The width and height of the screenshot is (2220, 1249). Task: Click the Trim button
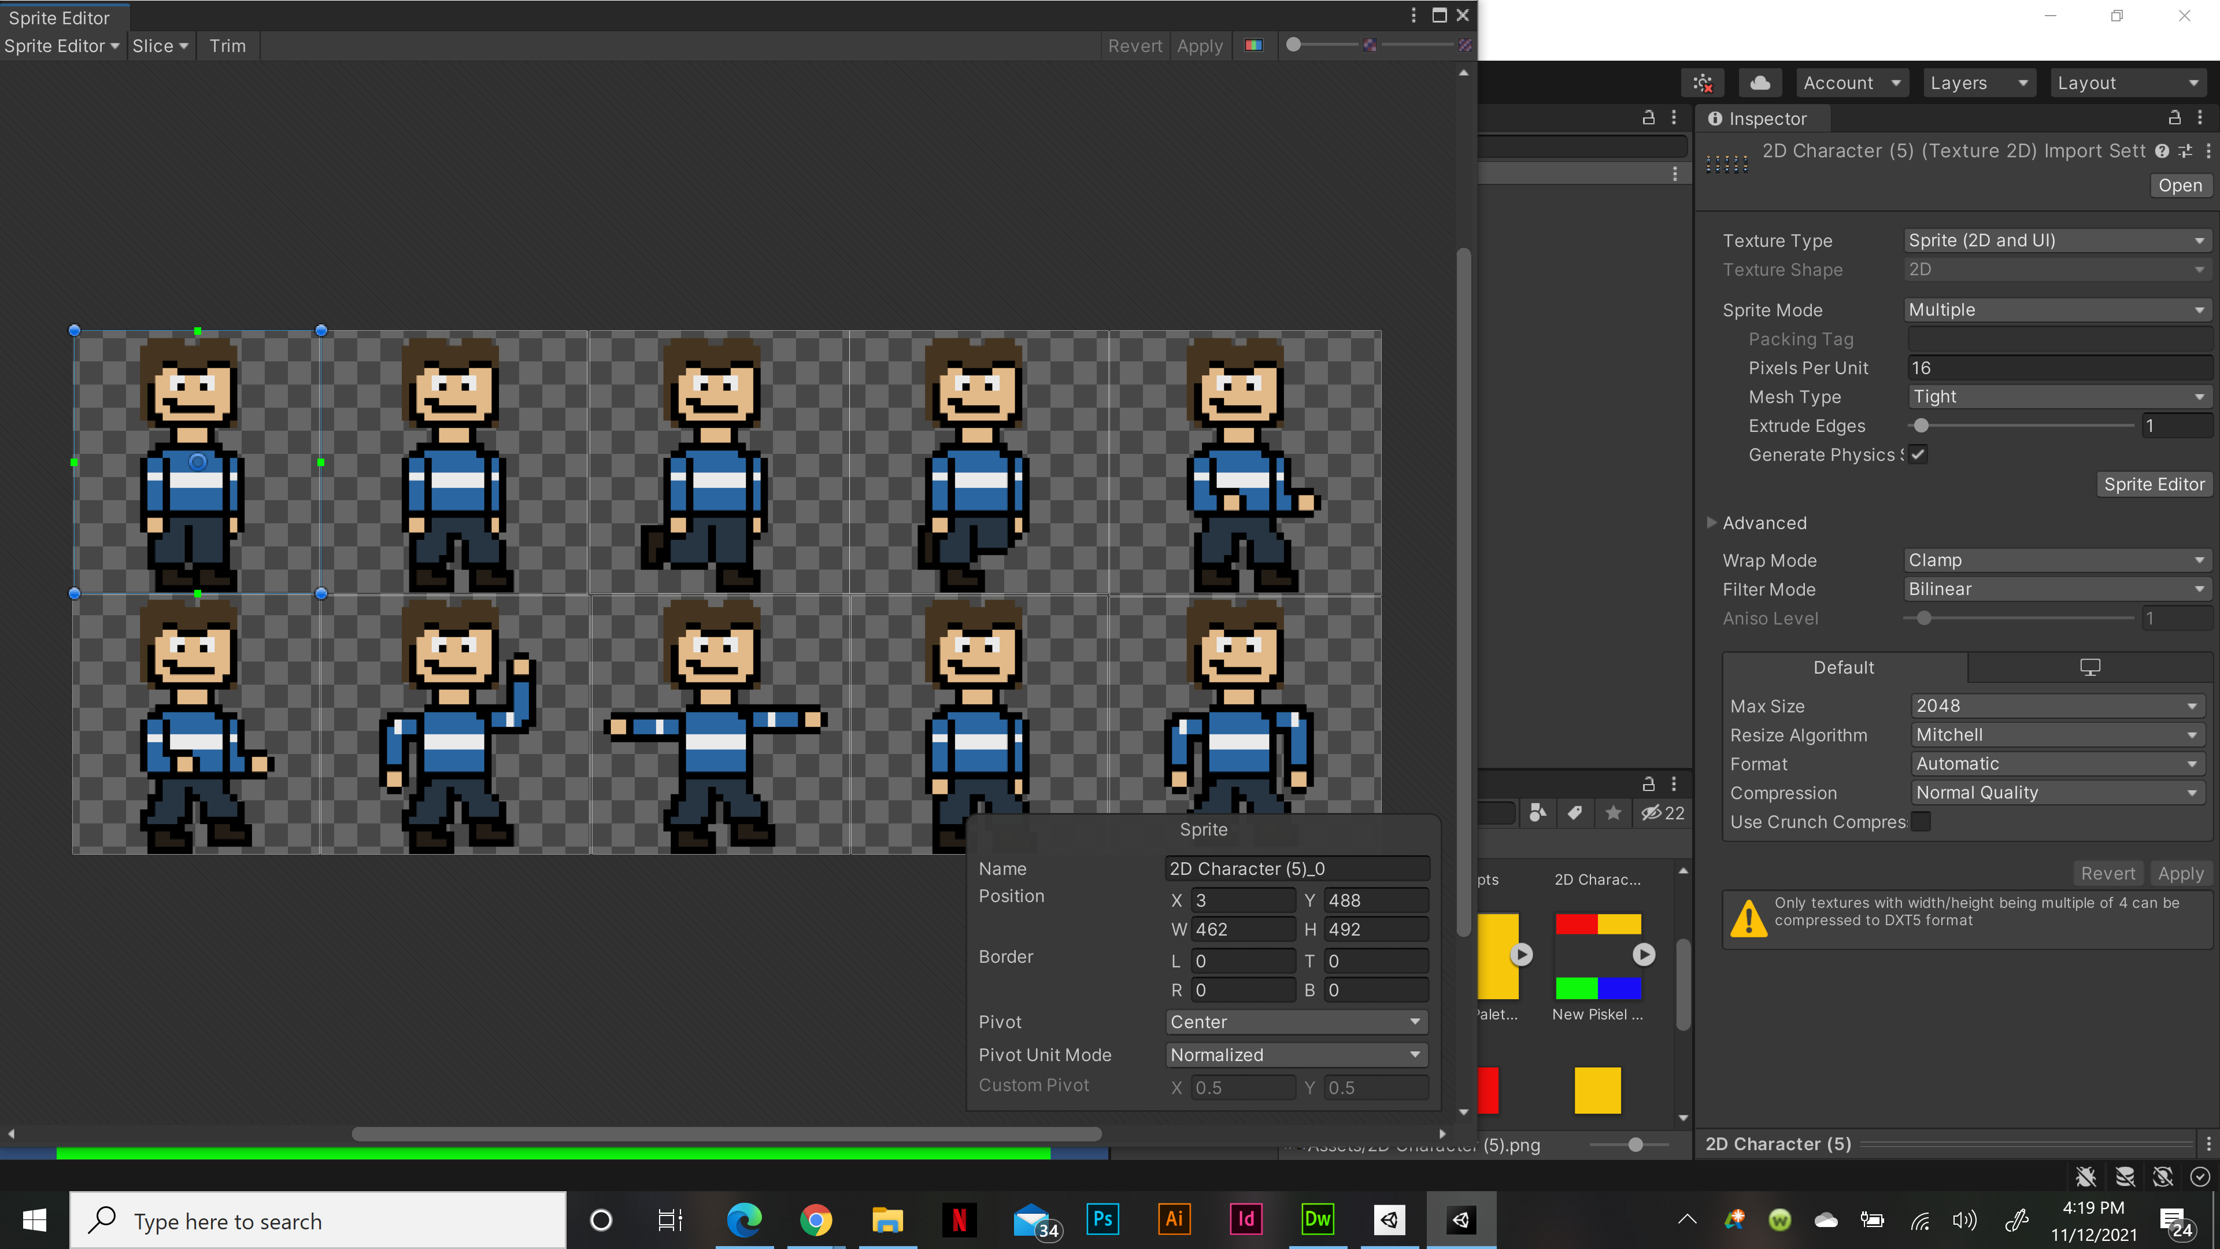pos(228,46)
